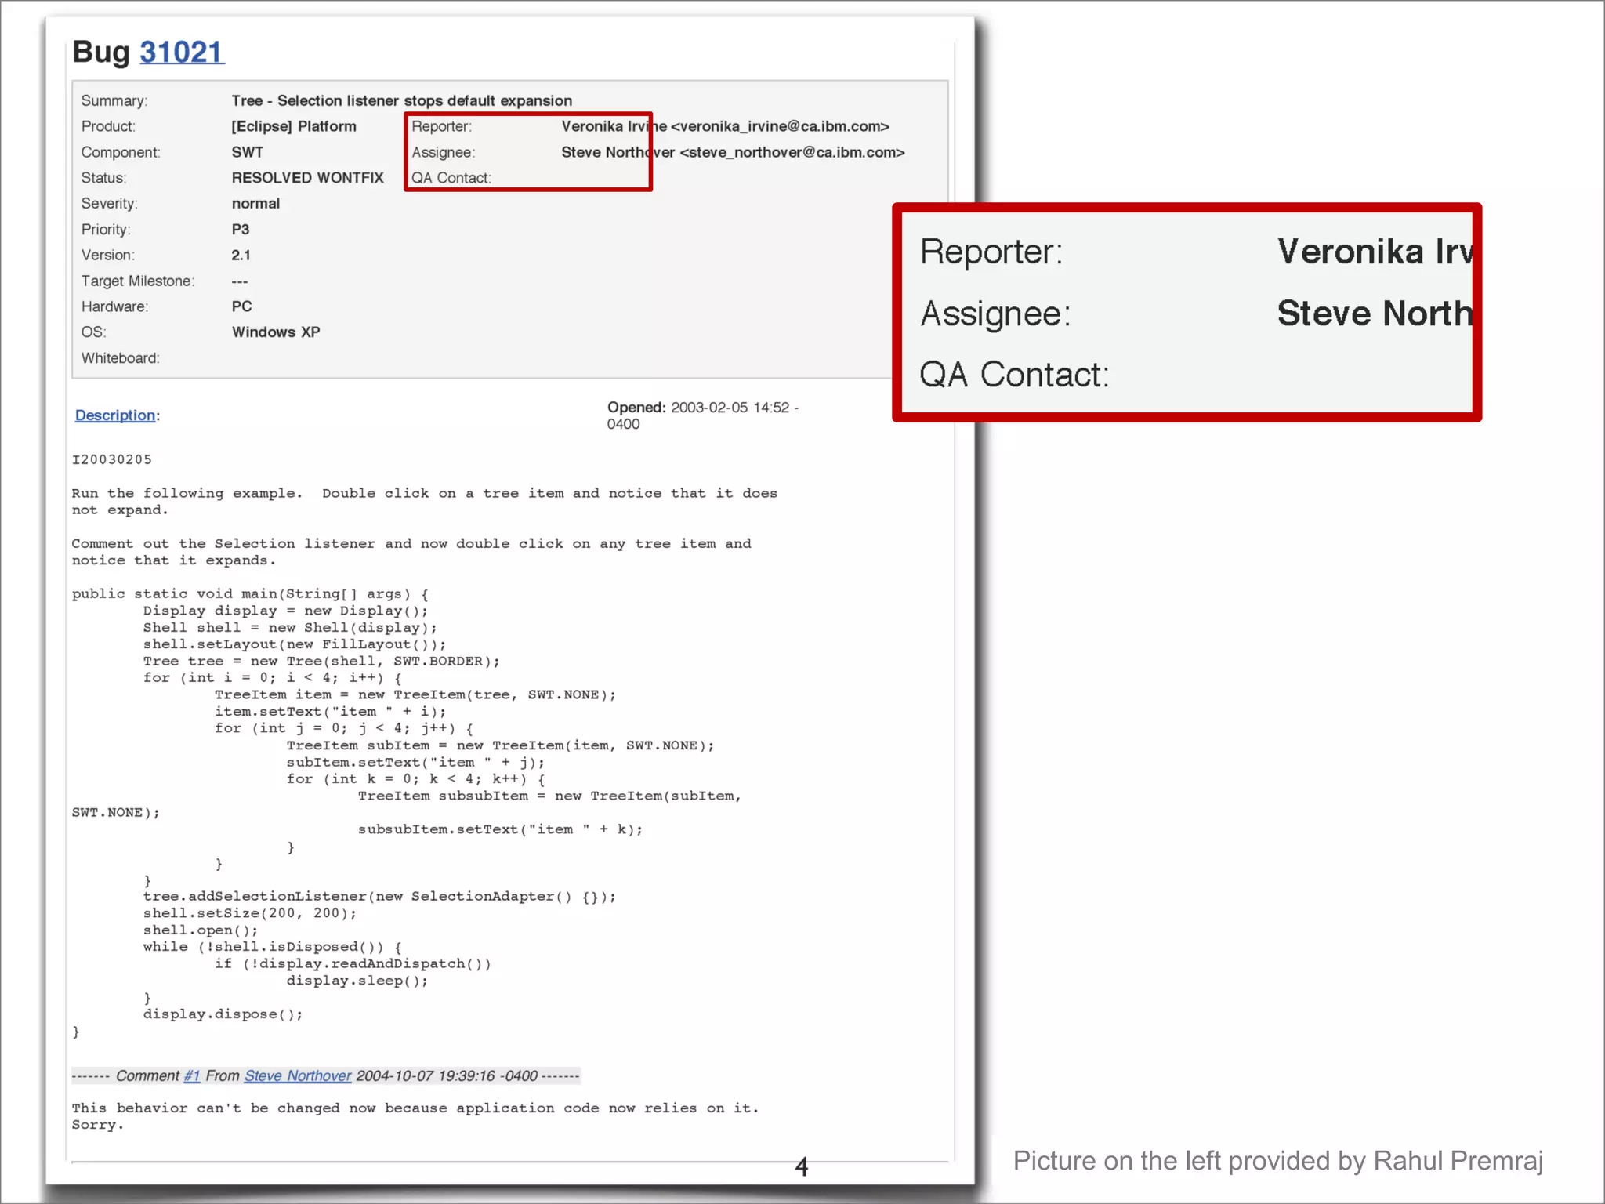
Task: Click the severity value 'normal'
Action: coord(255,204)
